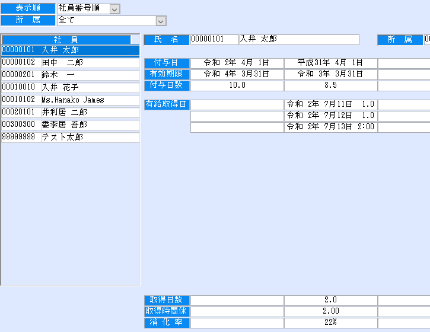Select Ms.Hanako James row
The height and width of the screenshot is (332, 430).
tap(70, 100)
